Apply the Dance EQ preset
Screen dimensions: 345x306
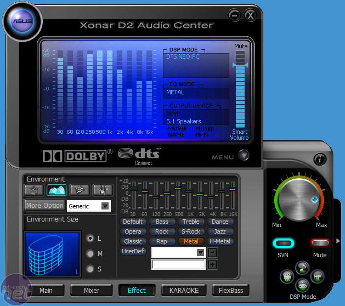(220, 222)
